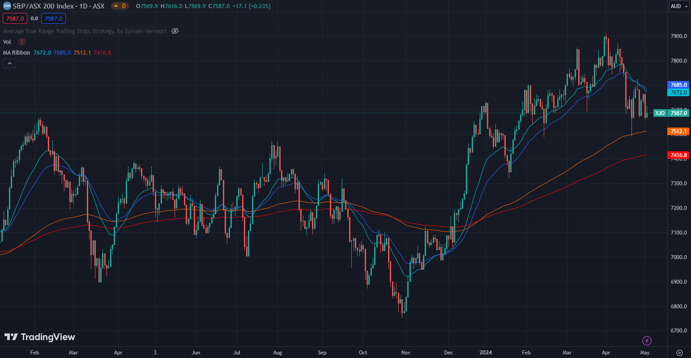Click the cyan 7672.0 value in MA Ribbon legend

coord(42,52)
